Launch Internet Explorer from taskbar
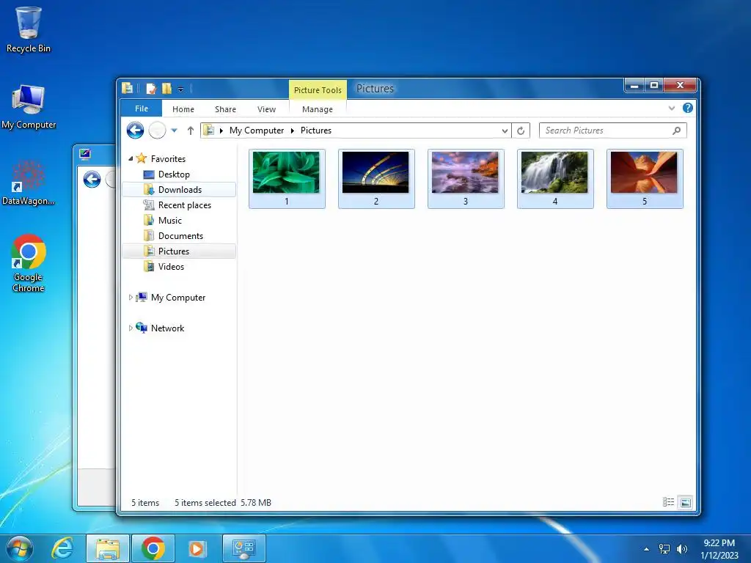 click(x=62, y=548)
